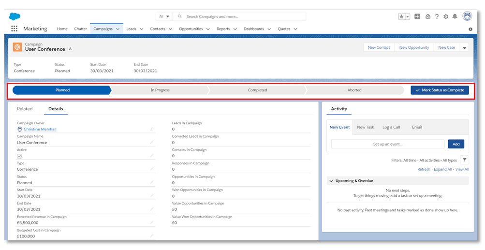Open the favorites list dropdown arrow
The height and width of the screenshot is (250, 485).
pos(407,17)
